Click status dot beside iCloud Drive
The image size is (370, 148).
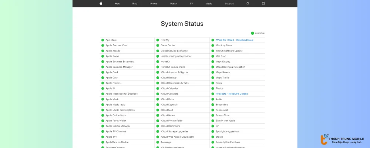158,99
